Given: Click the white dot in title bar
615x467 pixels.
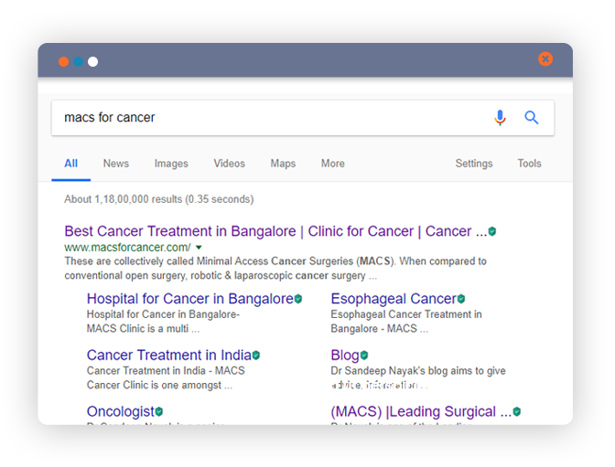Looking at the screenshot, I should tap(93, 62).
